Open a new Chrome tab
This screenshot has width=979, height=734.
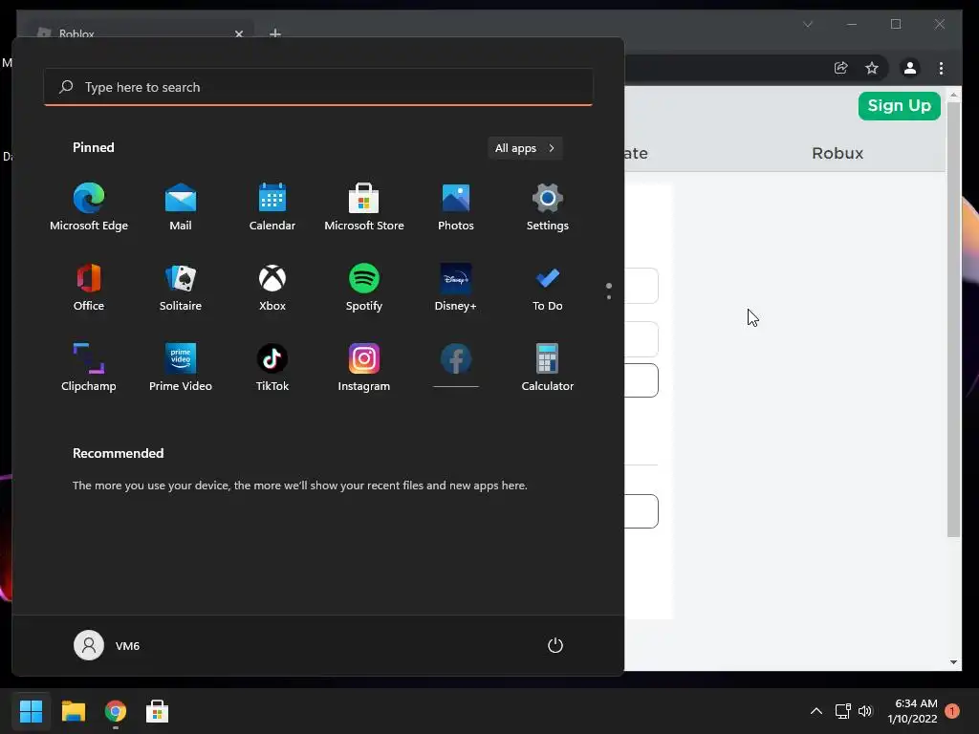coord(274,33)
